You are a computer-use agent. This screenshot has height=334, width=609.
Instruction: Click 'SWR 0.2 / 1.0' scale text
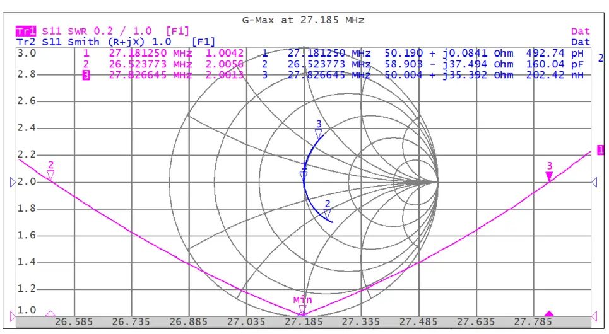[110, 31]
